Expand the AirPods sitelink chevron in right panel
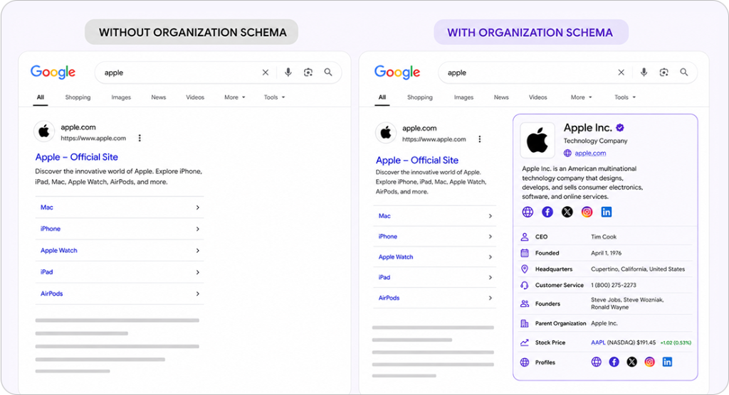Image resolution: width=729 pixels, height=395 pixels. point(491,298)
